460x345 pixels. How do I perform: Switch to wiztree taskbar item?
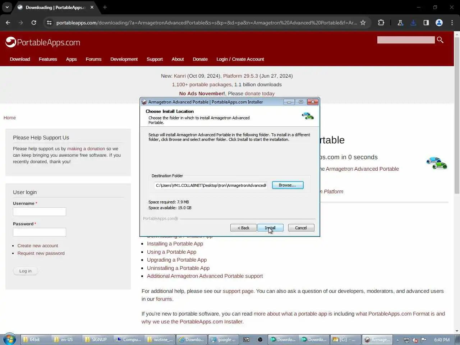coord(160,340)
